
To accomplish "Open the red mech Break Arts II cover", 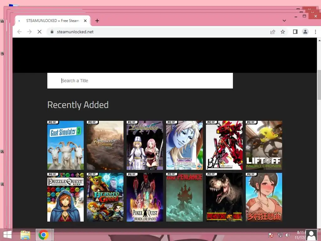I will click(x=224, y=145).
